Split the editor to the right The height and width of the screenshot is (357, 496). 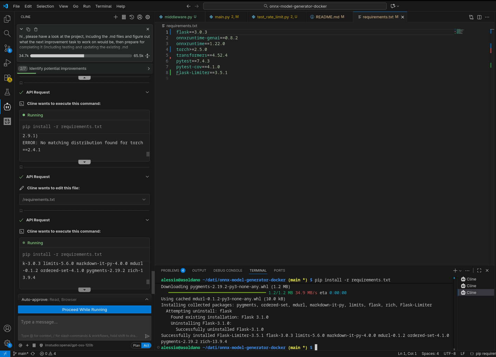coord(479,17)
